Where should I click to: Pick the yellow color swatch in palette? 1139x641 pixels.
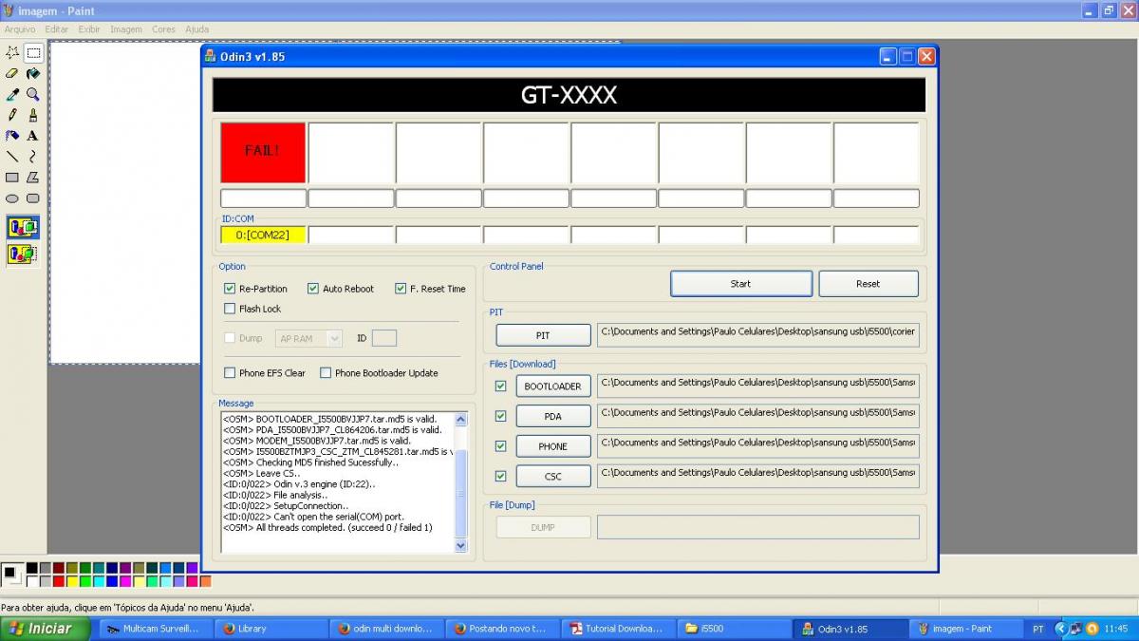[72, 581]
